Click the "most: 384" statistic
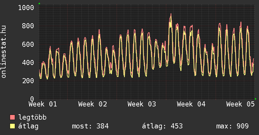The height and width of the screenshot is (135, 259). tap(90, 126)
